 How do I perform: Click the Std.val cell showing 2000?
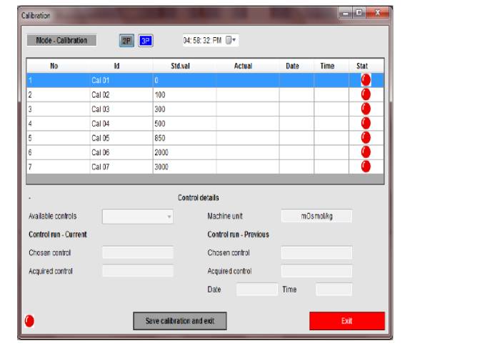(x=184, y=152)
